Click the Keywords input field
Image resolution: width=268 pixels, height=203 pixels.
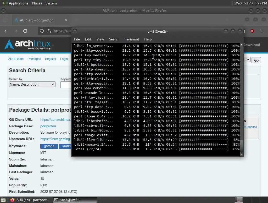pyautogui.click(x=66, y=85)
